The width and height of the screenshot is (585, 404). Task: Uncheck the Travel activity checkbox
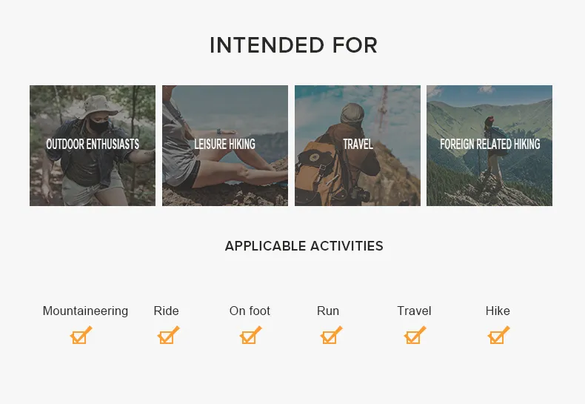414,337
